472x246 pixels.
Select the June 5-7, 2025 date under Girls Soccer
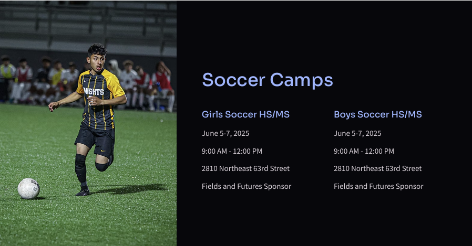tap(225, 133)
